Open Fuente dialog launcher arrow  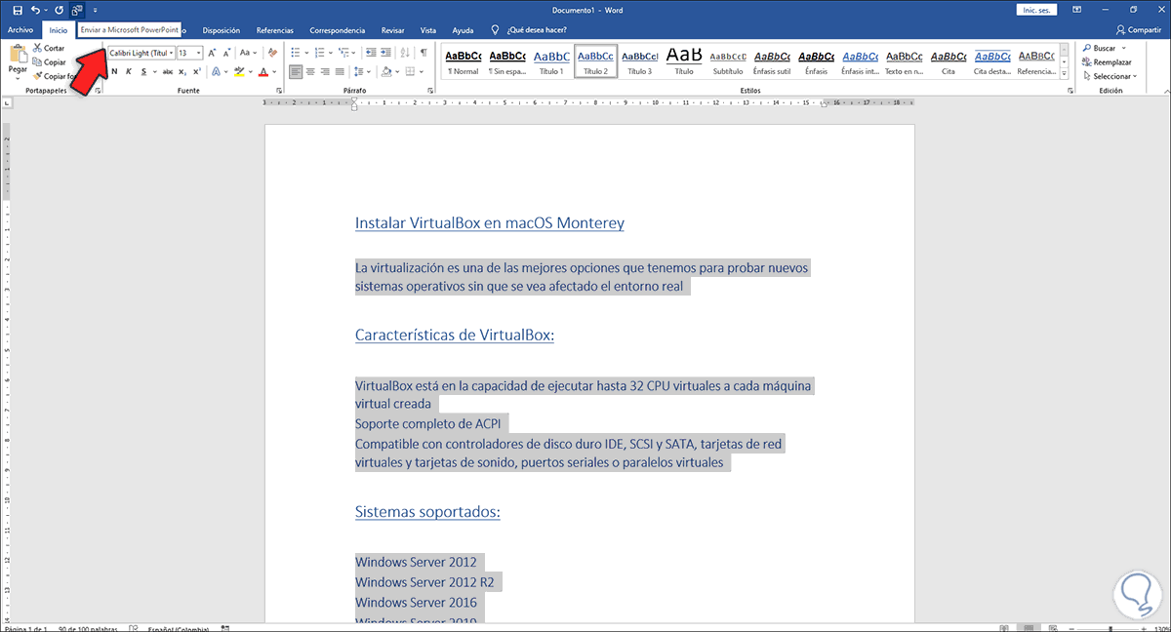[x=280, y=91]
